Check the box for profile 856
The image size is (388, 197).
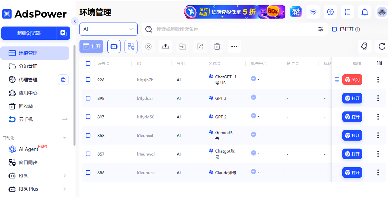pos(88,172)
